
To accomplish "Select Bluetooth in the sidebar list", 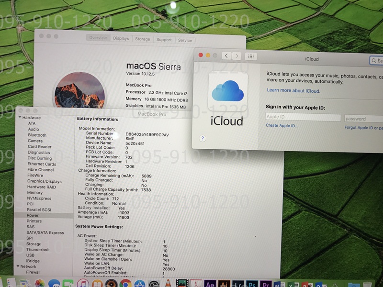I will pyautogui.click(x=37, y=135).
